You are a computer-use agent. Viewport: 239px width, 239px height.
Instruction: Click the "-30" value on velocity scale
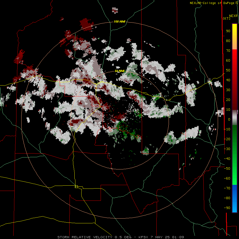click(227, 149)
